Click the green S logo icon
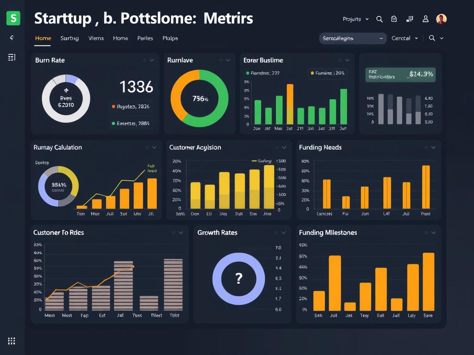Image resolution: width=474 pixels, height=355 pixels. 12,18
